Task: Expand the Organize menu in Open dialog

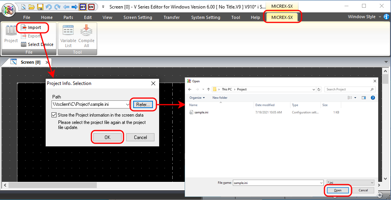Action: tap(197, 98)
